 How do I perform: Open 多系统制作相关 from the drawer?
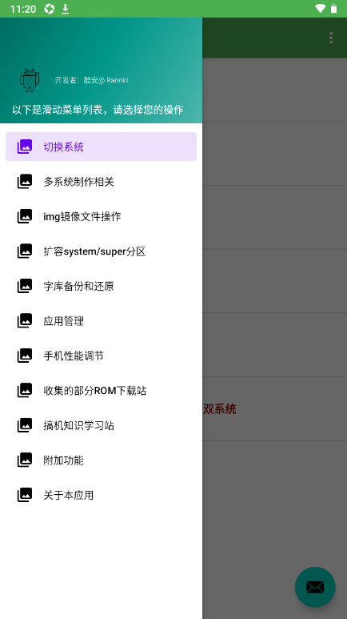click(101, 181)
